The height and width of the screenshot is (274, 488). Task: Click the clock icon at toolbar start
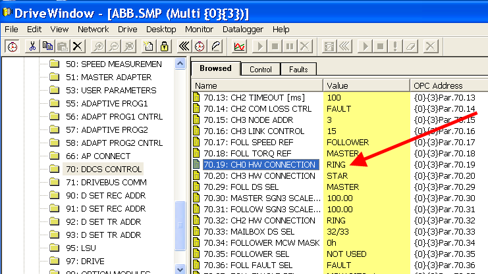coord(12,46)
